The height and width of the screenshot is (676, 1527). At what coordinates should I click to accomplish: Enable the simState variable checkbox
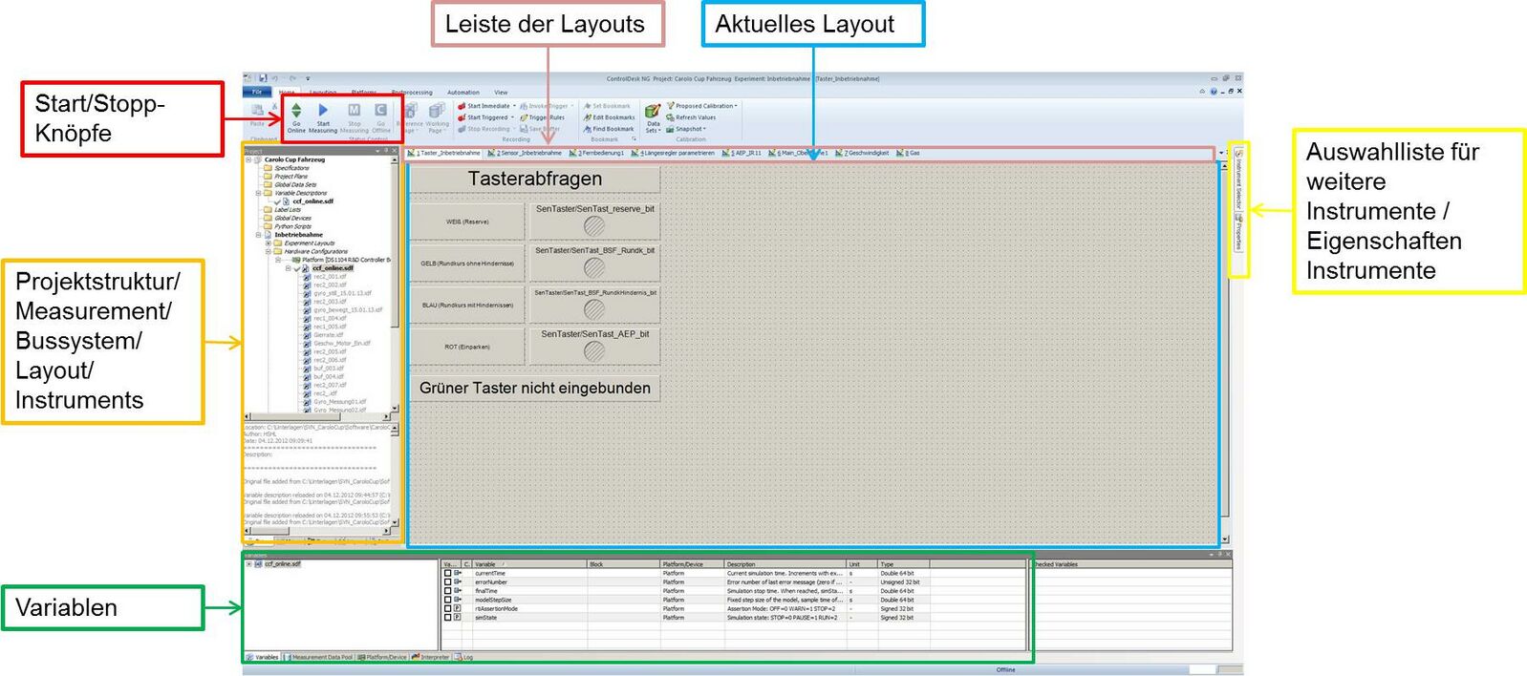click(447, 617)
